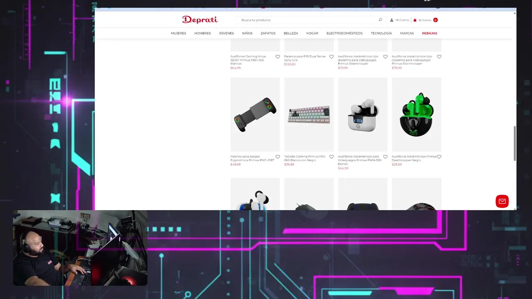Open the Palanca para Juegos Ergonómica title
The height and width of the screenshot is (299, 532).
point(252,158)
